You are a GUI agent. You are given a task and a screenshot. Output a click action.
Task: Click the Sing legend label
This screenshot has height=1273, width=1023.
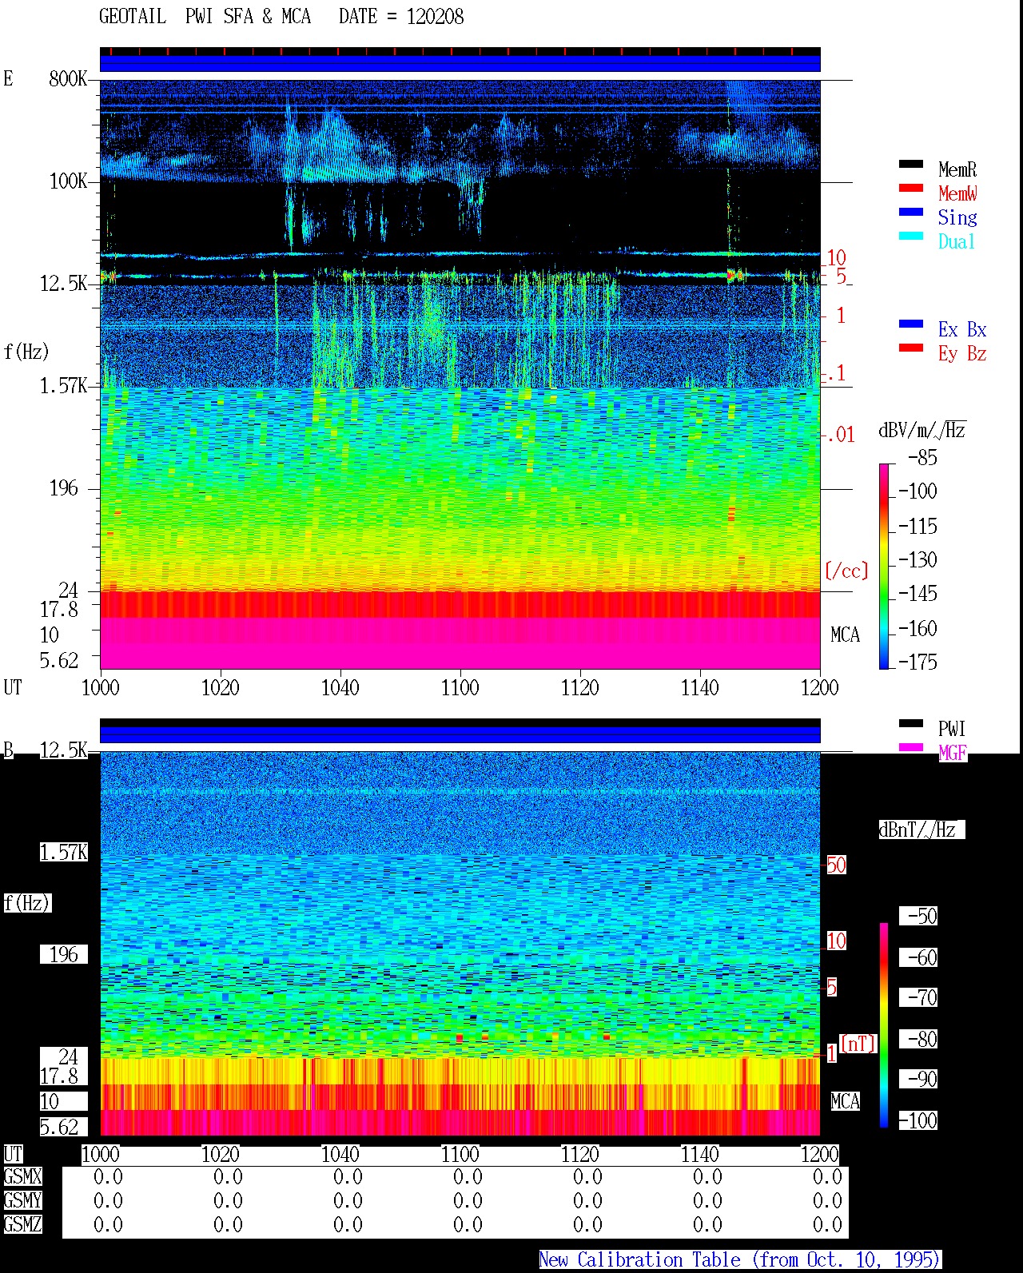[957, 217]
